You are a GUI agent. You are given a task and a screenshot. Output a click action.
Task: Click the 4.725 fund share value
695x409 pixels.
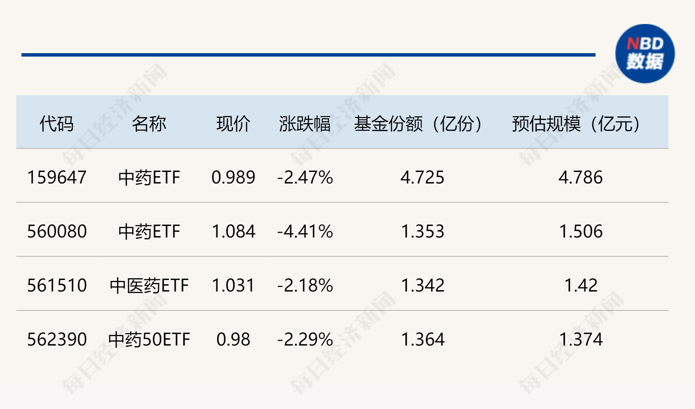[x=423, y=177]
